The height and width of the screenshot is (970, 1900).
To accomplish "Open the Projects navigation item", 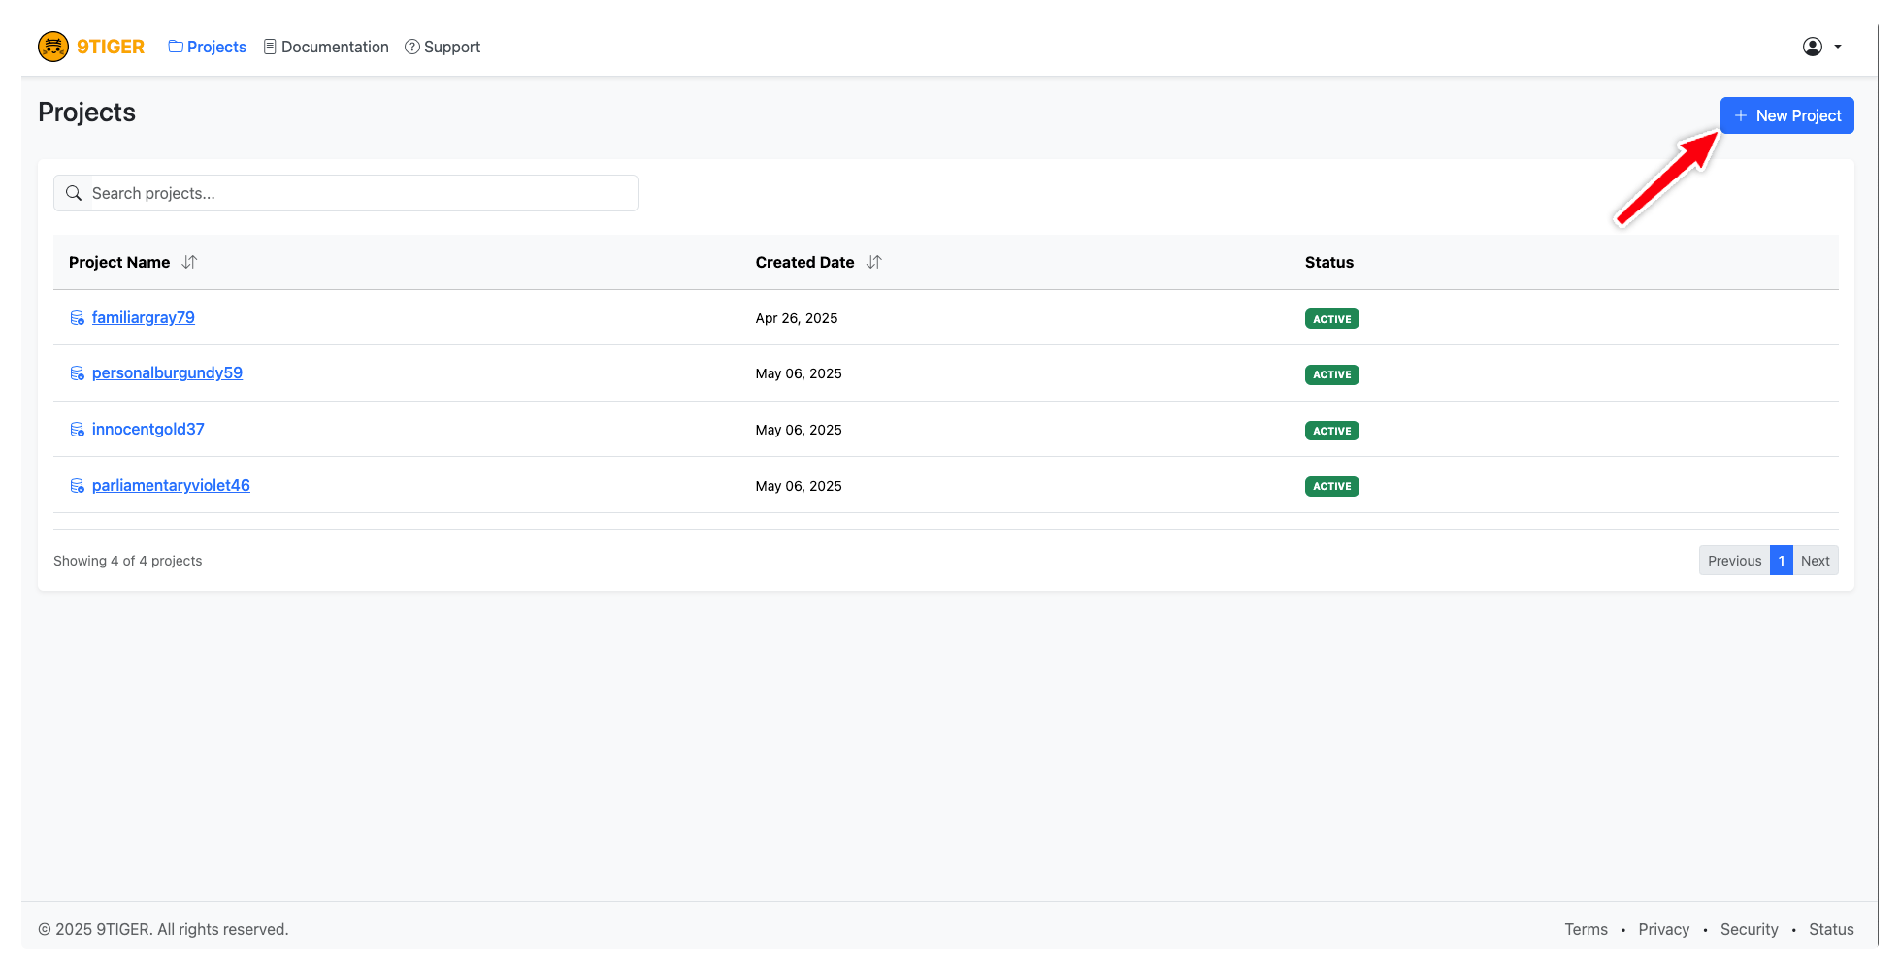I will [208, 47].
